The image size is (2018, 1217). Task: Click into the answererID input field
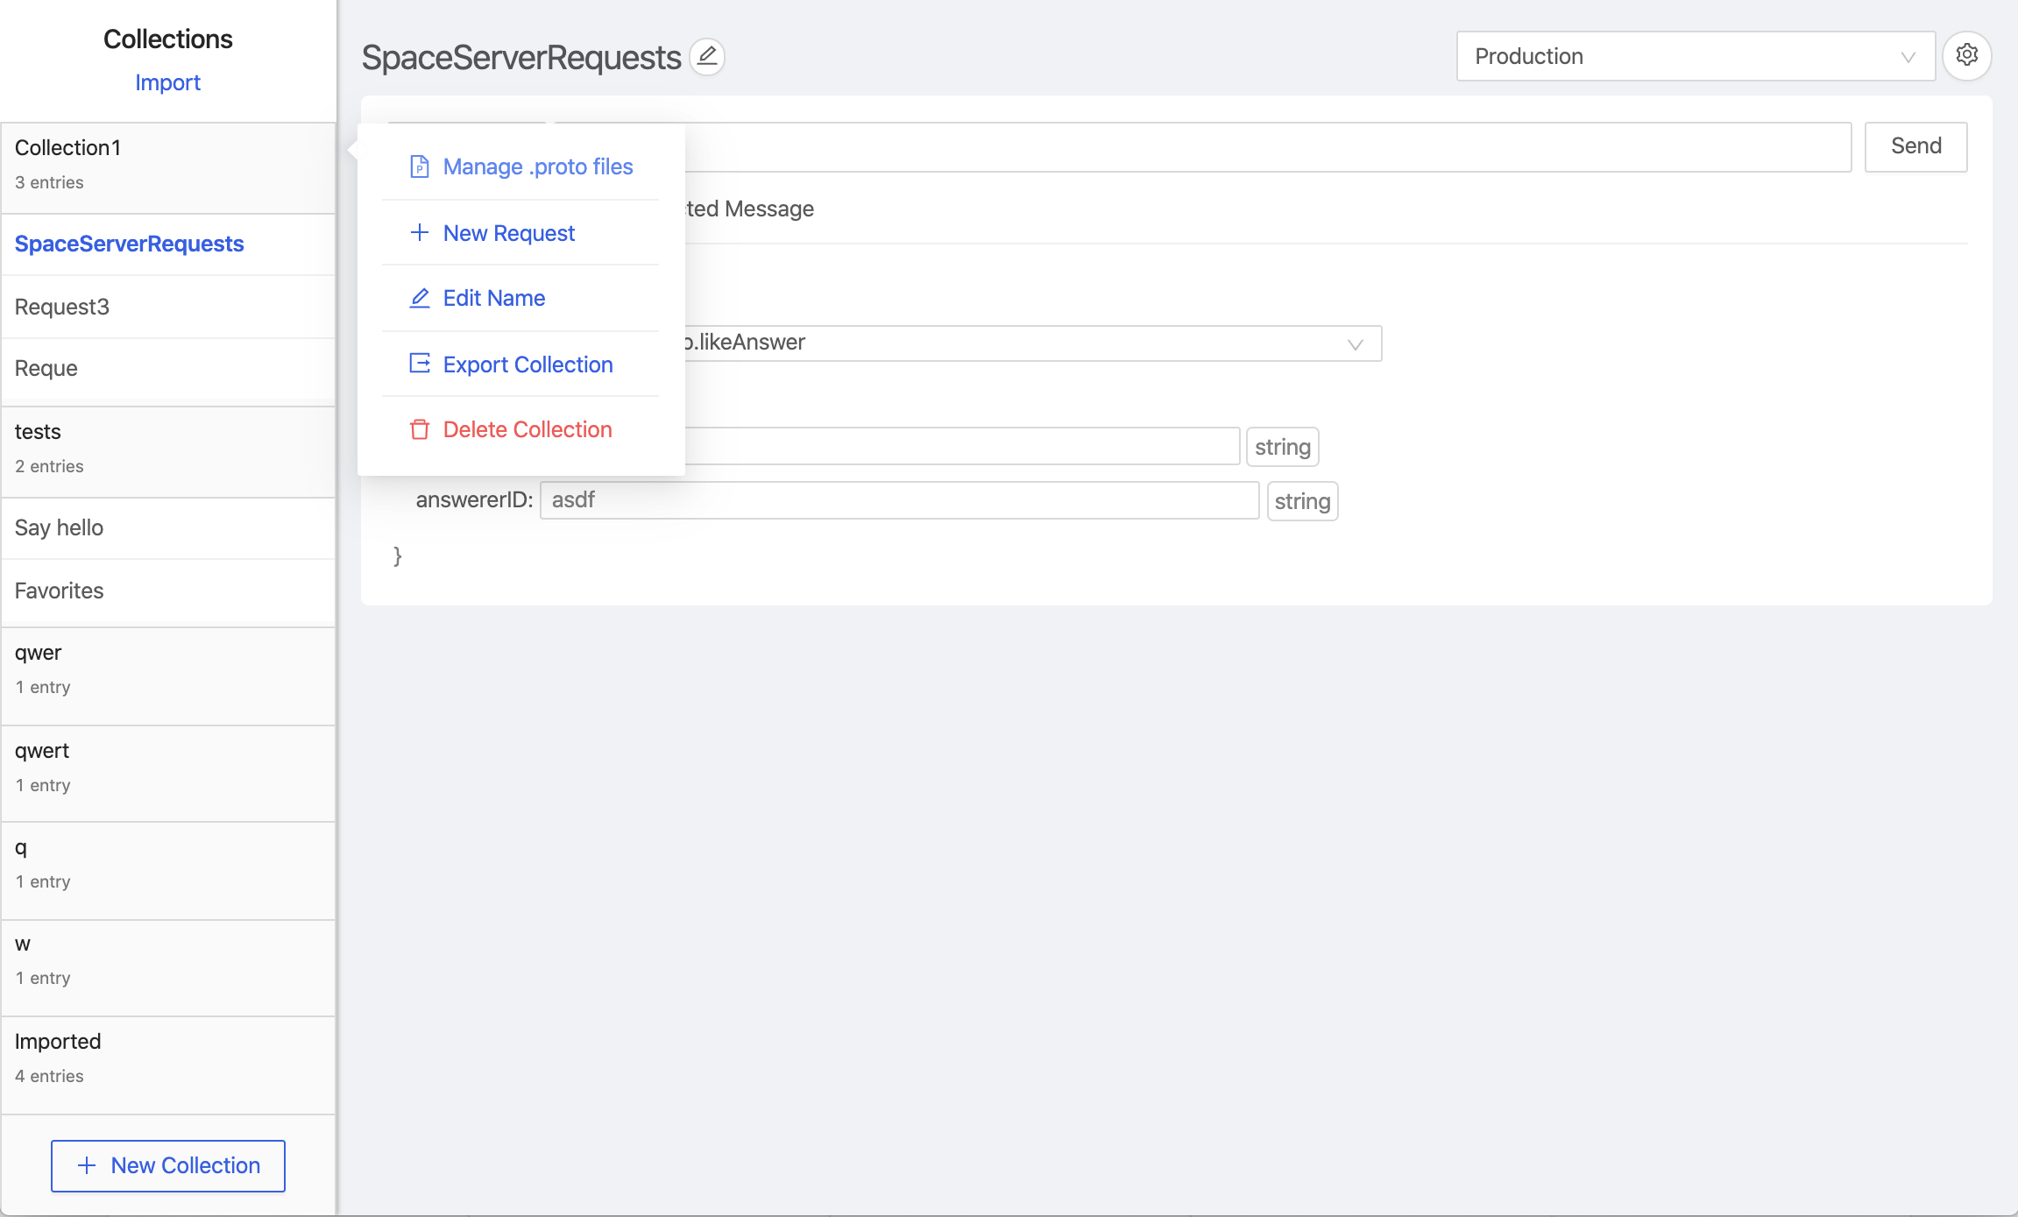pyautogui.click(x=898, y=500)
